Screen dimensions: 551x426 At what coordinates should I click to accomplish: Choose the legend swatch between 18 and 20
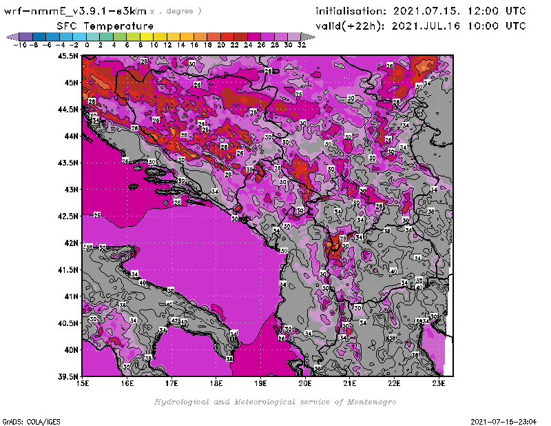[214, 37]
